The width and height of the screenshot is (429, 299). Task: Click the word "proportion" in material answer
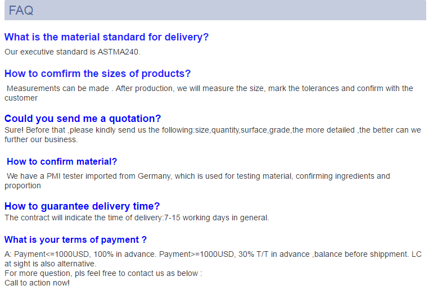tap(22, 185)
